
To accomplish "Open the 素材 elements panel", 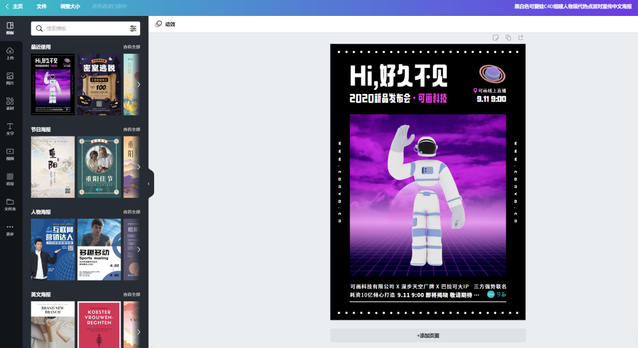I will click(10, 103).
